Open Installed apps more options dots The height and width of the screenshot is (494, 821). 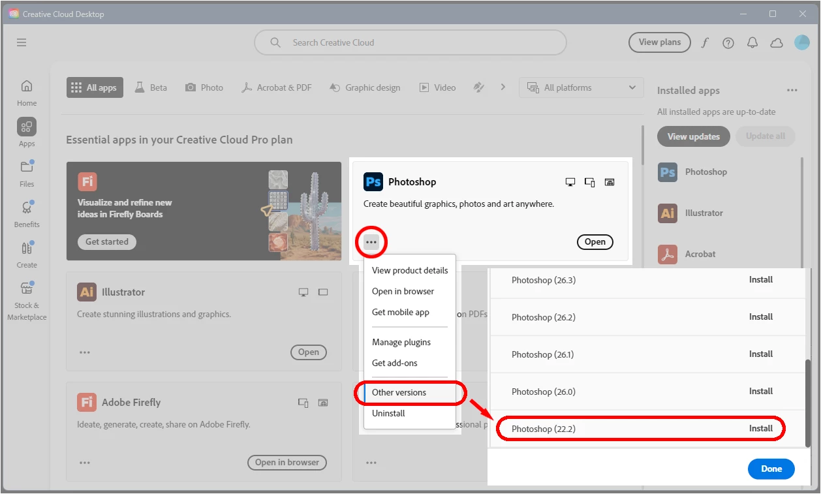[792, 91]
